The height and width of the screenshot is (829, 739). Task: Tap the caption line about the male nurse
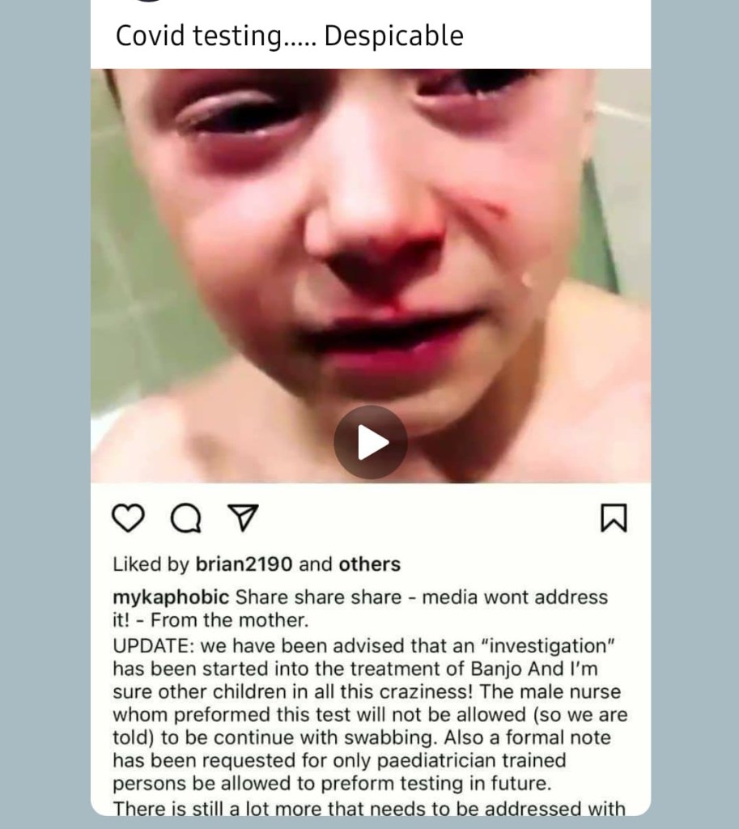point(367,691)
